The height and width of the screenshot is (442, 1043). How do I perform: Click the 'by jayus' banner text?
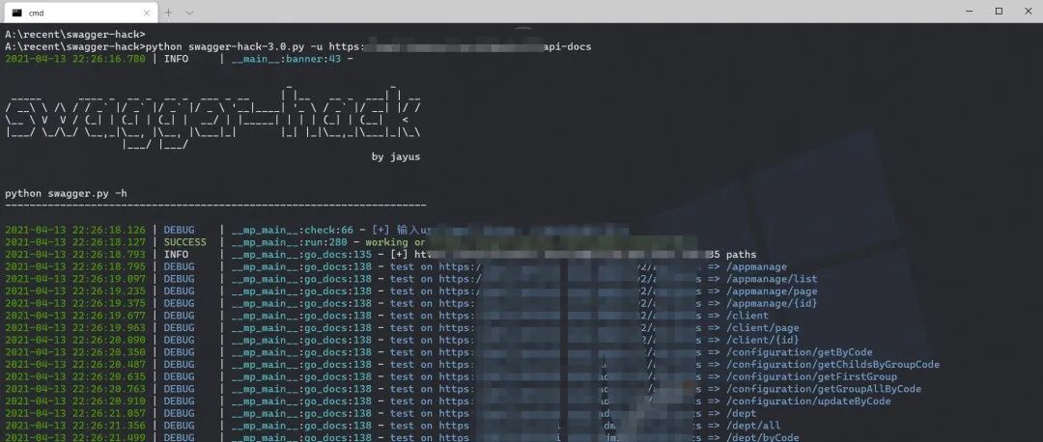396,157
